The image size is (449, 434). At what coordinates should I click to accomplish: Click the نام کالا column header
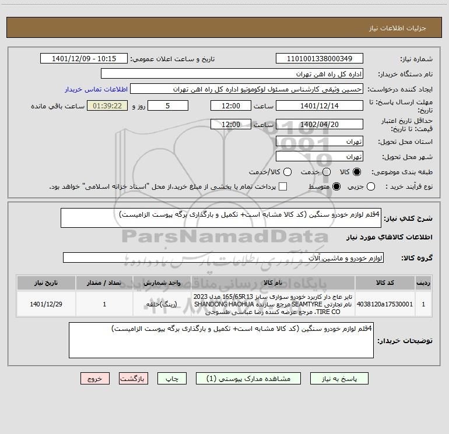(273, 283)
